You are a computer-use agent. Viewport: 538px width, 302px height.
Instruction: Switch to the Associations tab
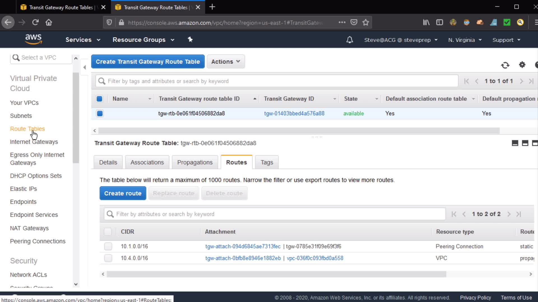click(147, 162)
